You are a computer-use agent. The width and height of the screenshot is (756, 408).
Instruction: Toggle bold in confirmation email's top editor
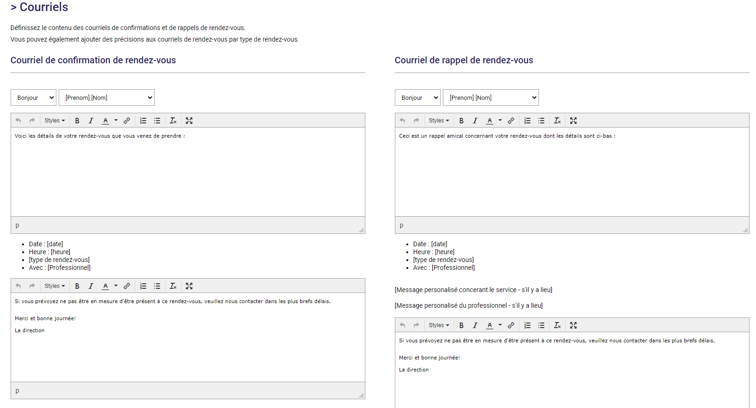[x=77, y=121]
